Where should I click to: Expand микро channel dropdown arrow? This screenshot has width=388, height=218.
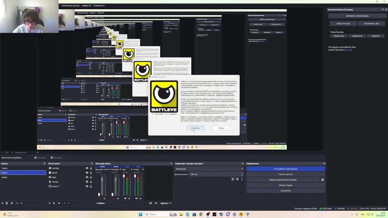(143, 170)
